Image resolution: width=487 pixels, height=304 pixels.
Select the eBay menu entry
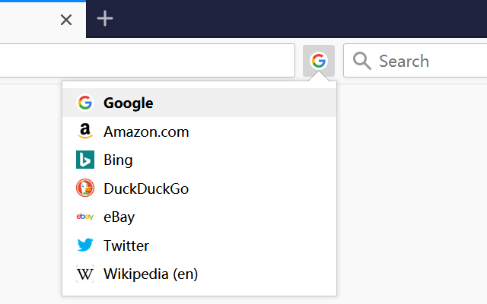point(119,217)
